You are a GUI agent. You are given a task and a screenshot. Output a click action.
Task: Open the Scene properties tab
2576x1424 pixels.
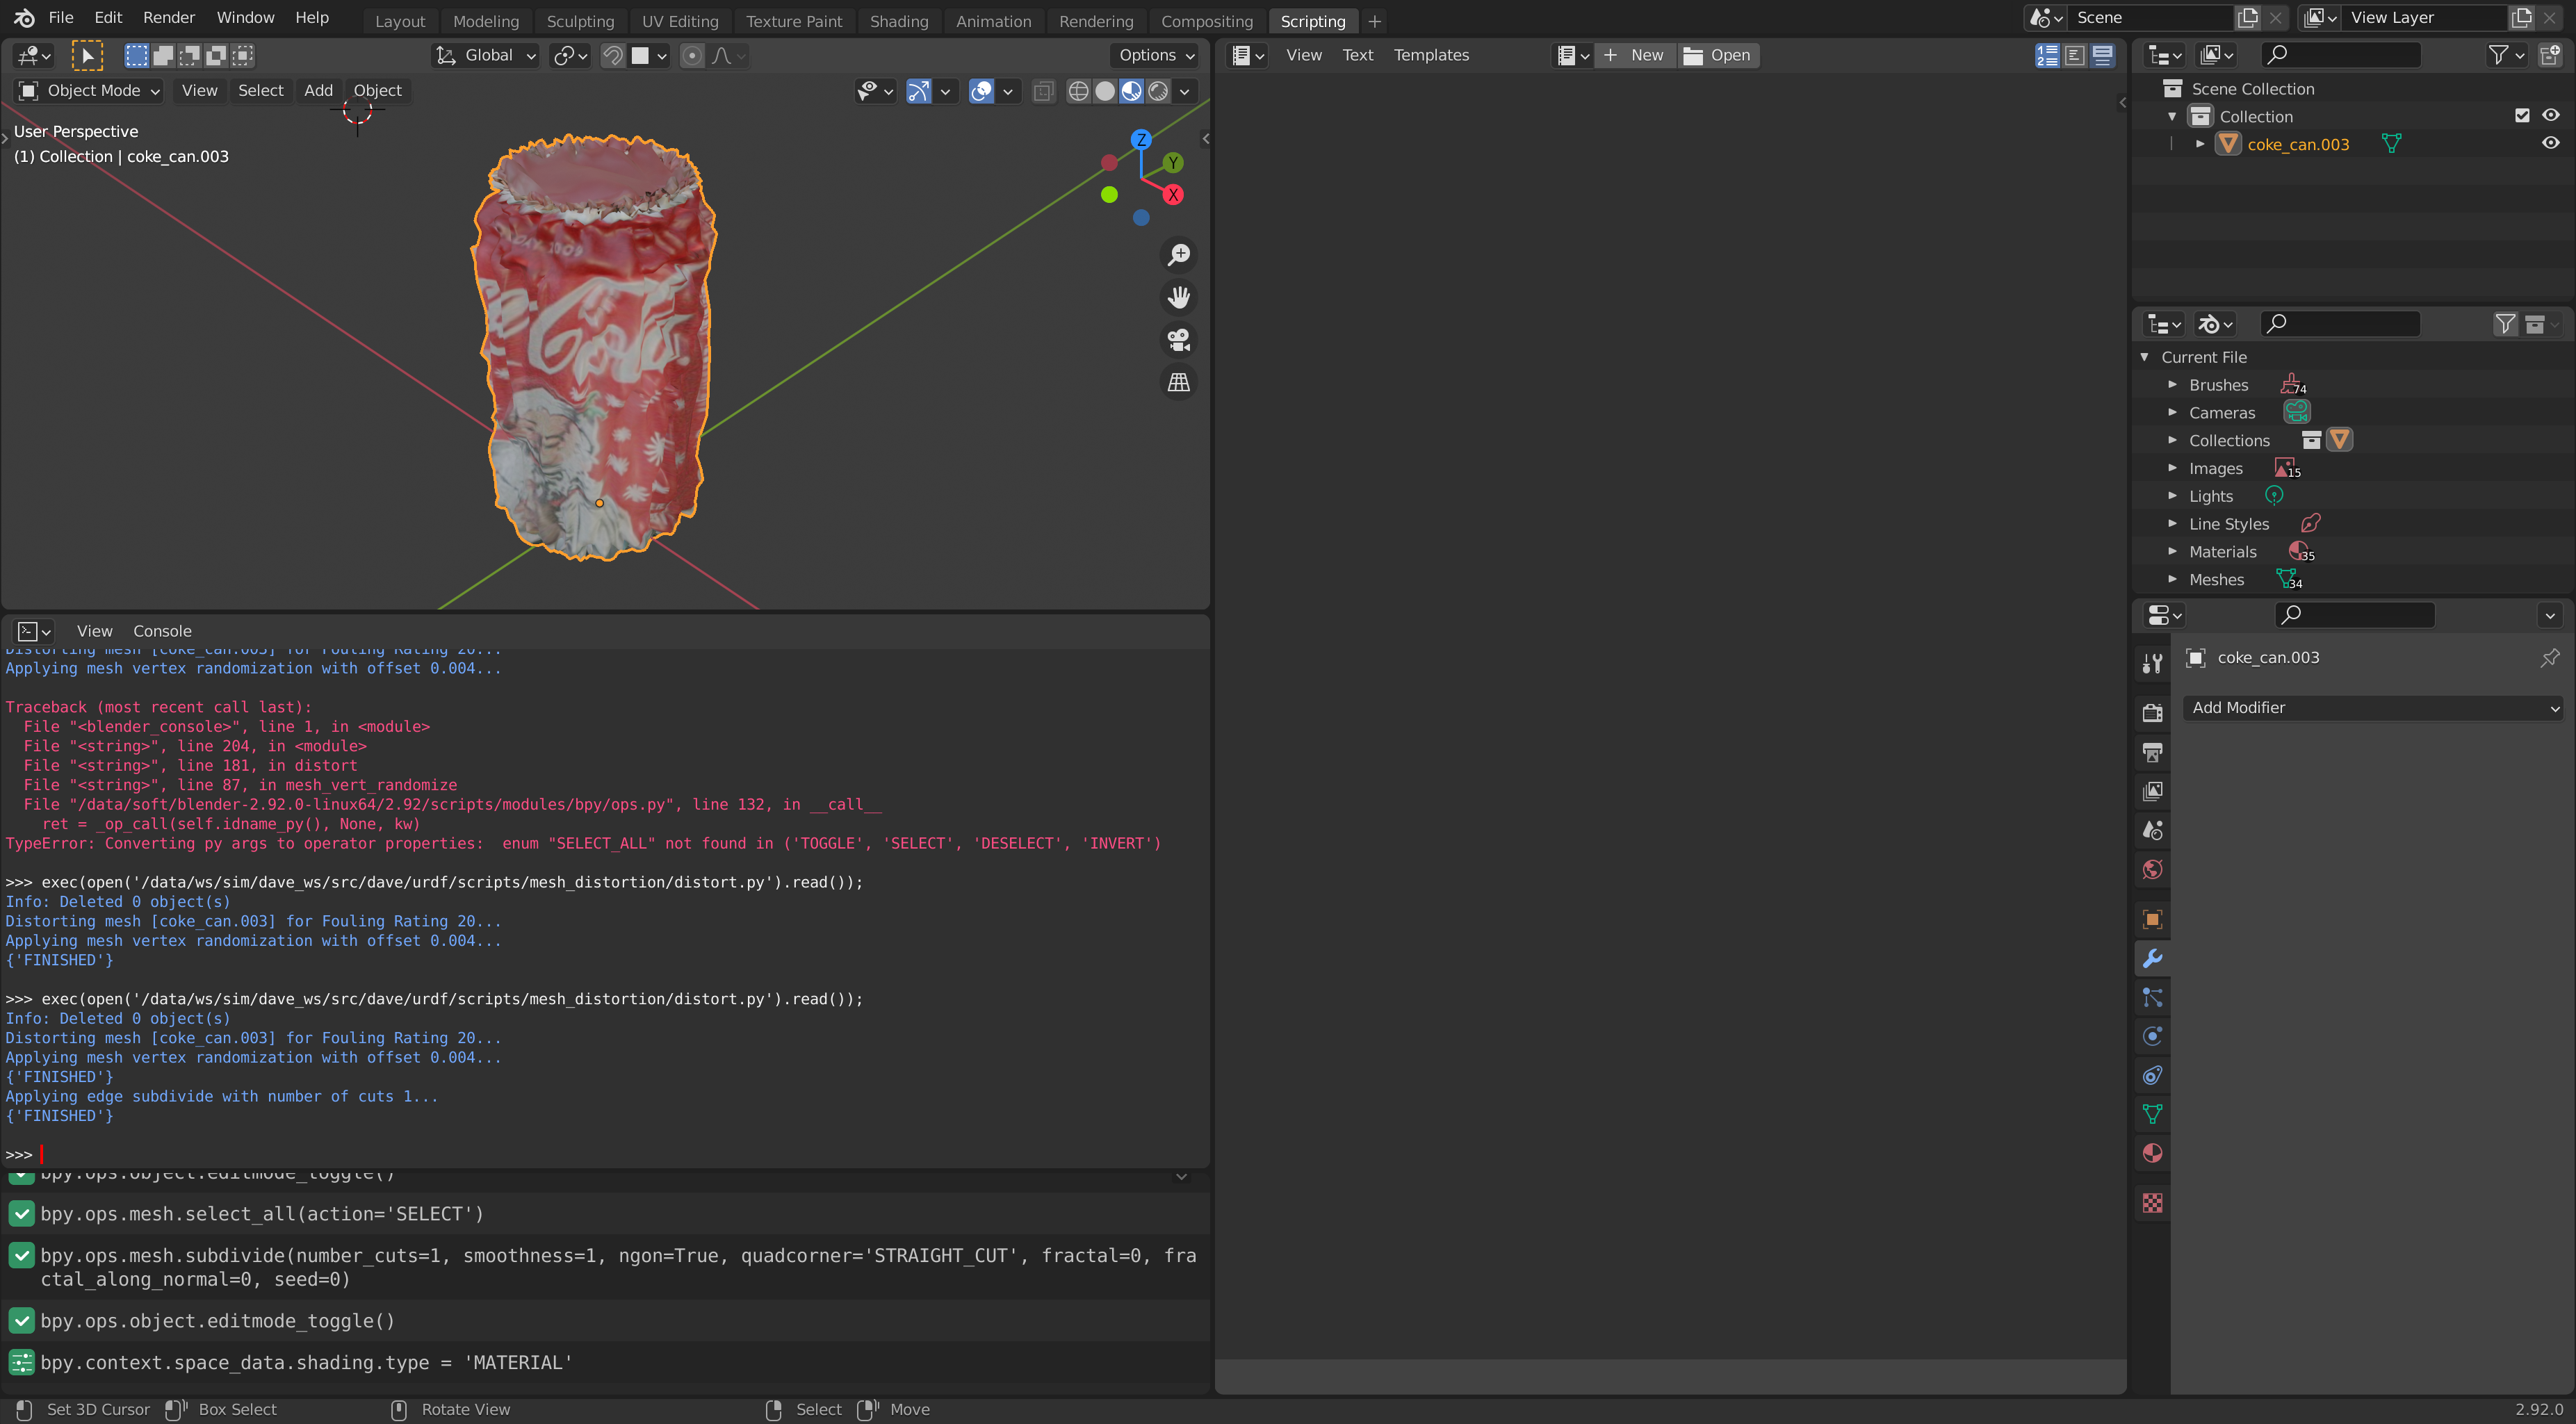point(2152,830)
